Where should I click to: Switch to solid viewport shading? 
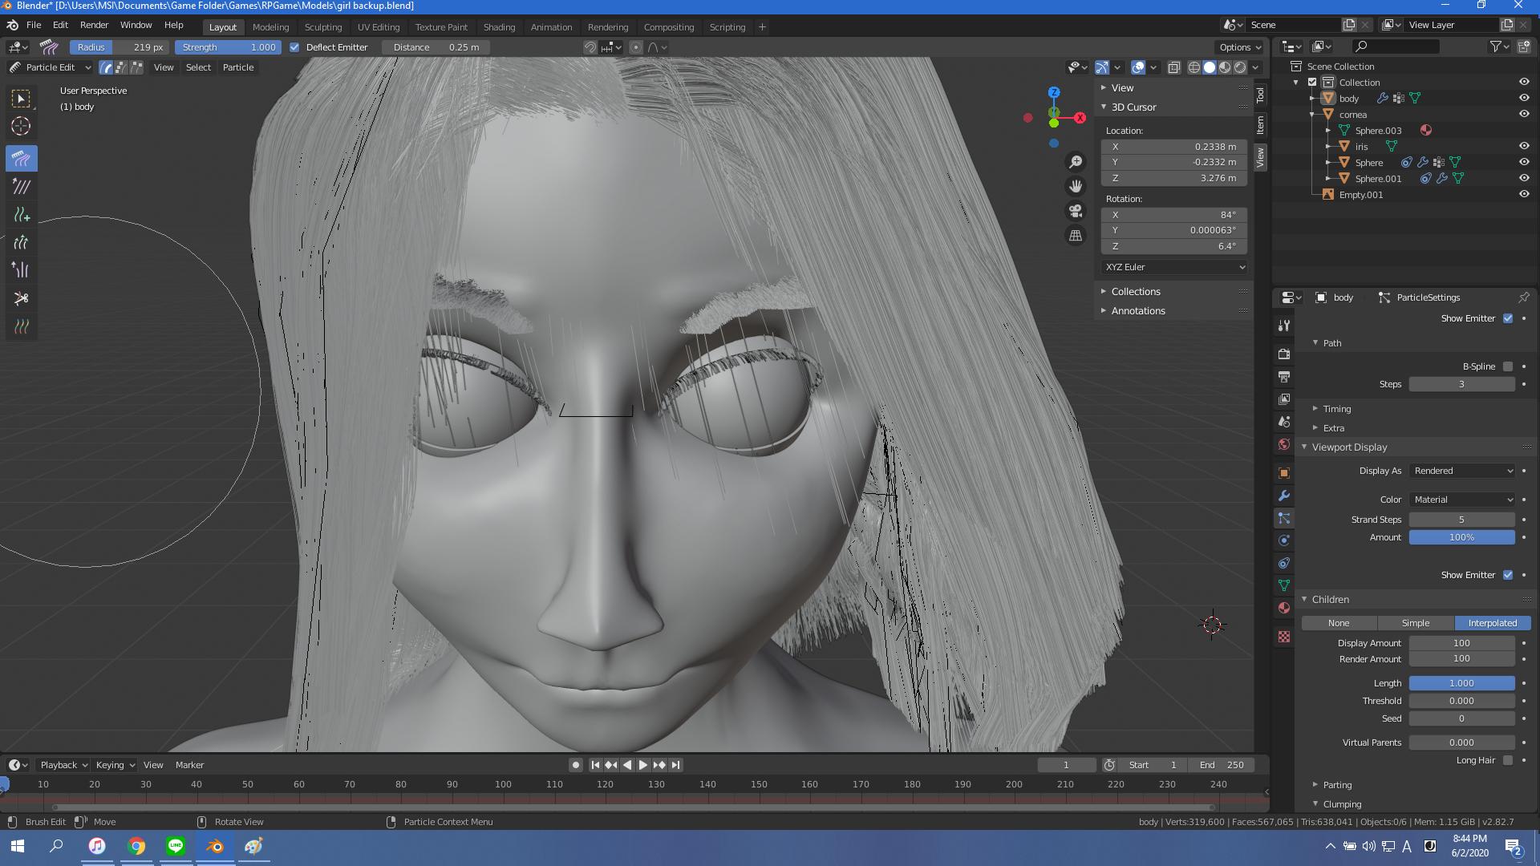[x=1210, y=67]
